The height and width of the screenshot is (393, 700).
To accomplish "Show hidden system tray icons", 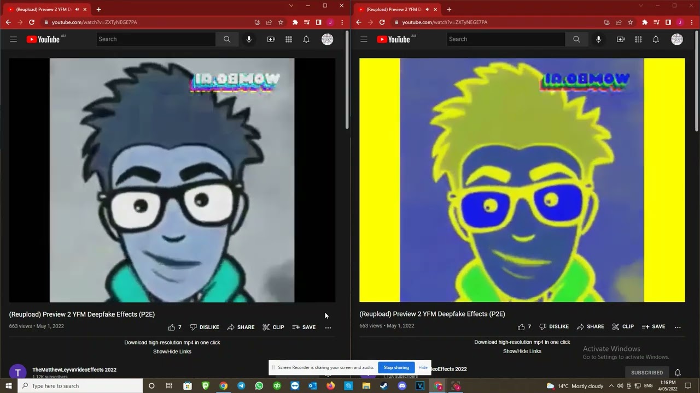I will (x=611, y=386).
